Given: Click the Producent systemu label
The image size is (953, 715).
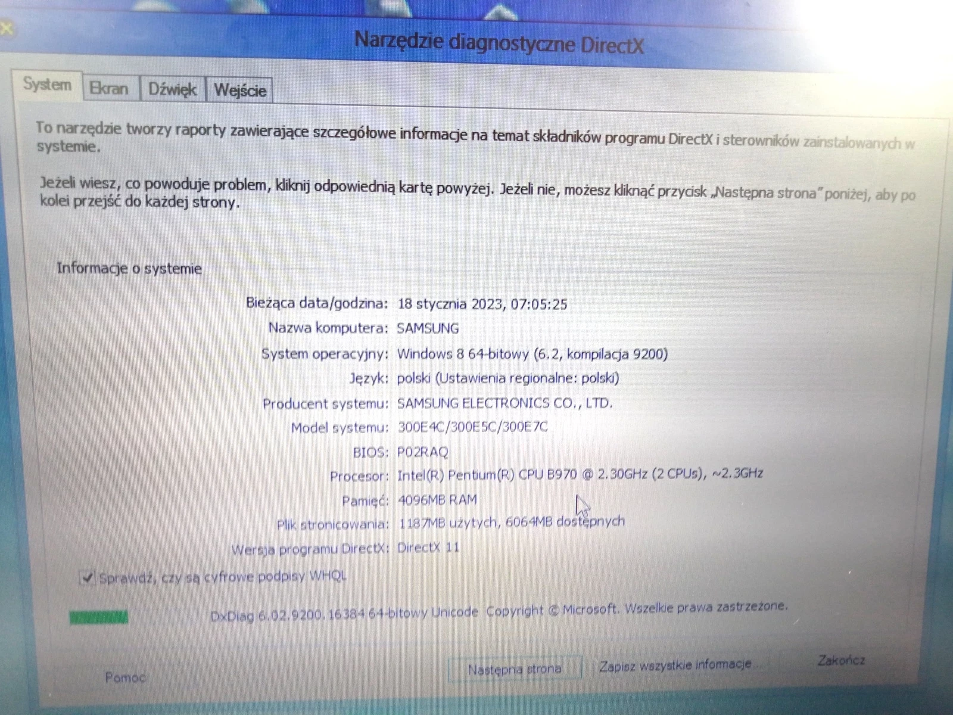Looking at the screenshot, I should (x=325, y=404).
